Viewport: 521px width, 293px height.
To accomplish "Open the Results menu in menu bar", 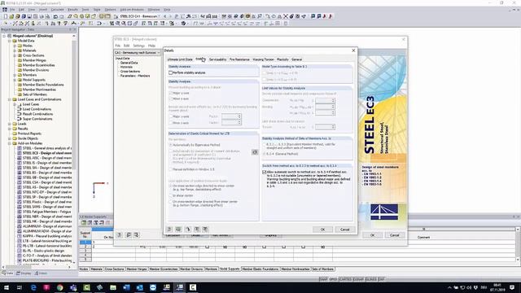I will 72,9.
